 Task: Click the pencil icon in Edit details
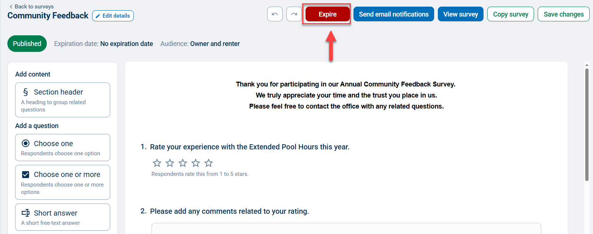[98, 16]
